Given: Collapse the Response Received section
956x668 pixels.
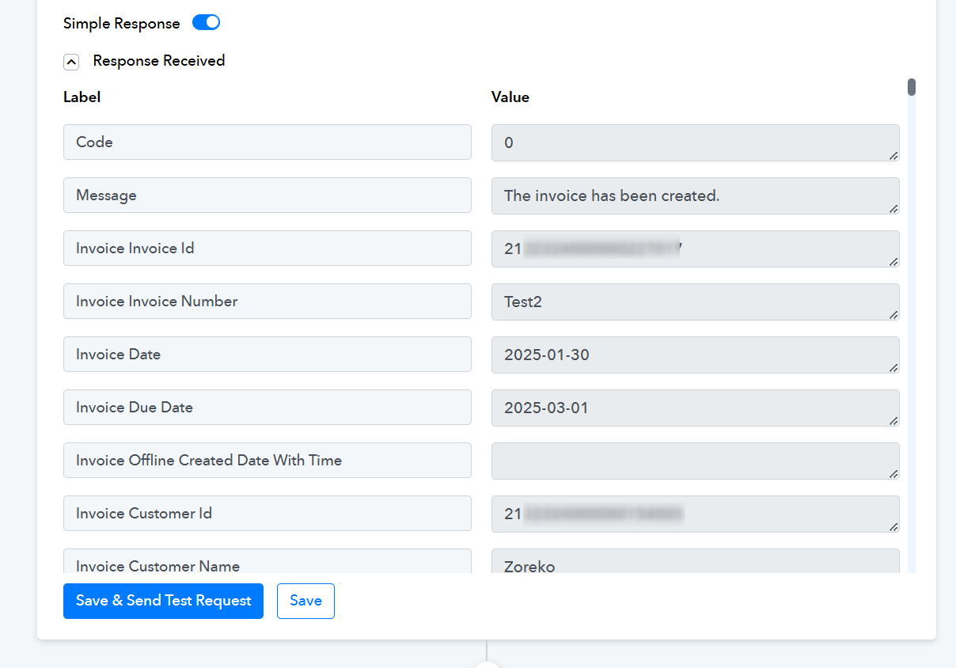Looking at the screenshot, I should click(71, 62).
